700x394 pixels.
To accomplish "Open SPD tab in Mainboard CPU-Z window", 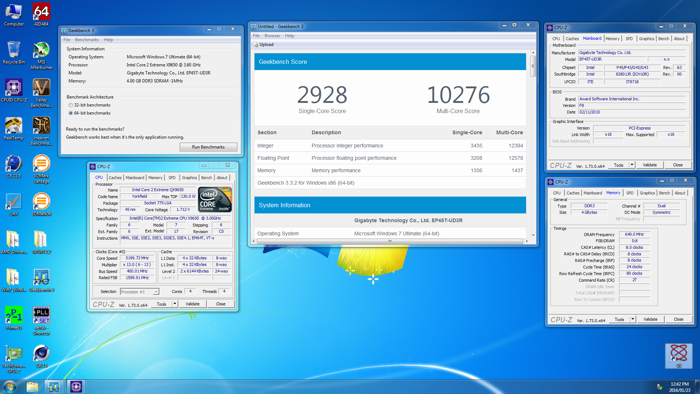I will (629, 39).
